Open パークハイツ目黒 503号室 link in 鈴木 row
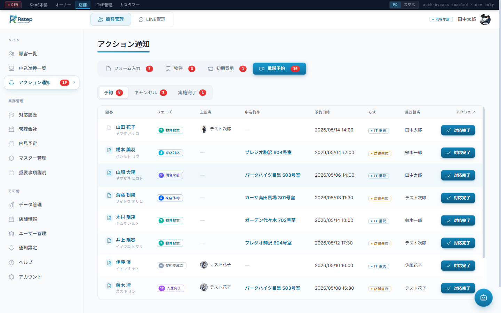Image resolution: width=501 pixels, height=313 pixels. 272,288
